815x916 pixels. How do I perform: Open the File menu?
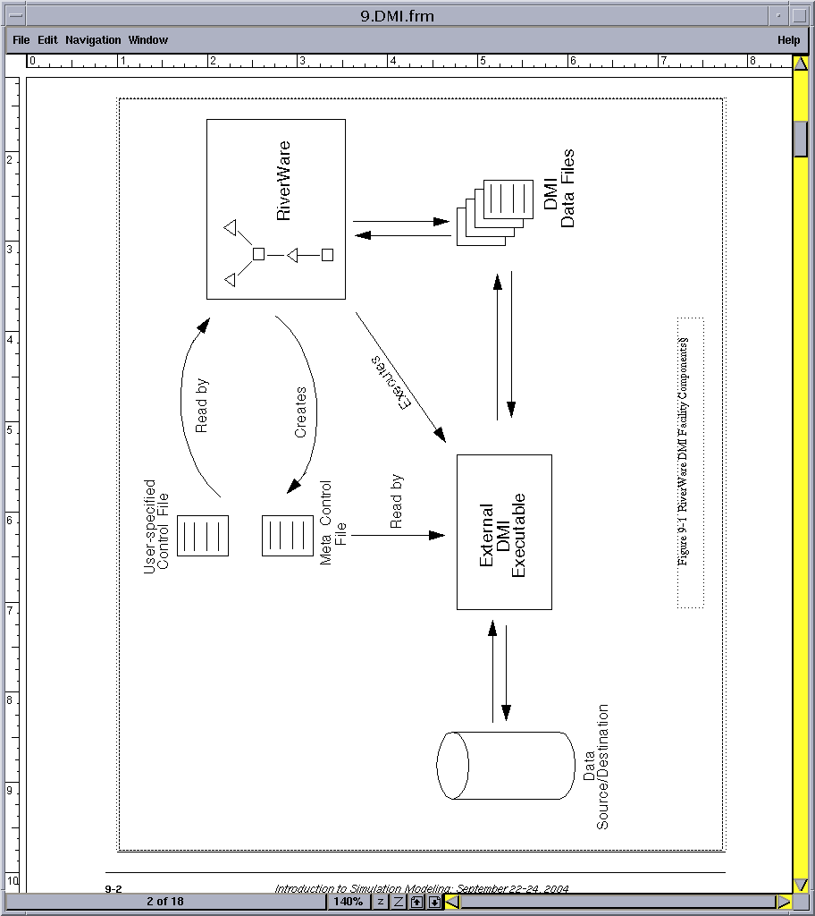pyautogui.click(x=21, y=39)
